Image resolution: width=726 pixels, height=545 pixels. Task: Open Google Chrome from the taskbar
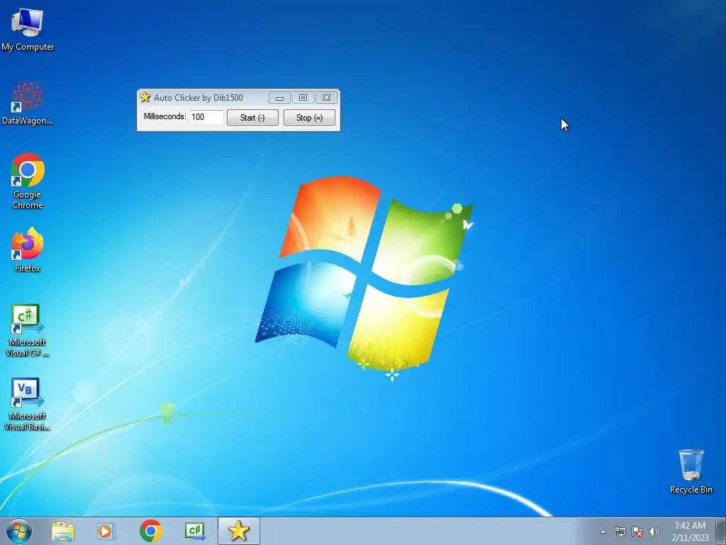click(x=150, y=531)
